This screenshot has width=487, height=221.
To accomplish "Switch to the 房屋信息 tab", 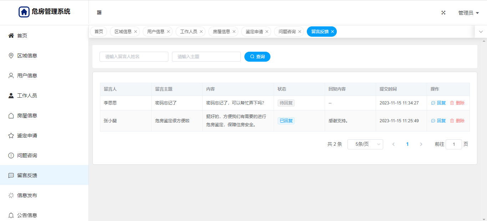I will pyautogui.click(x=221, y=32).
